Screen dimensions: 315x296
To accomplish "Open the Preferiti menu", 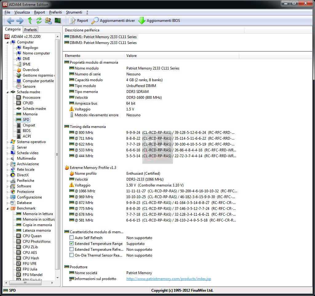I will coord(55,12).
